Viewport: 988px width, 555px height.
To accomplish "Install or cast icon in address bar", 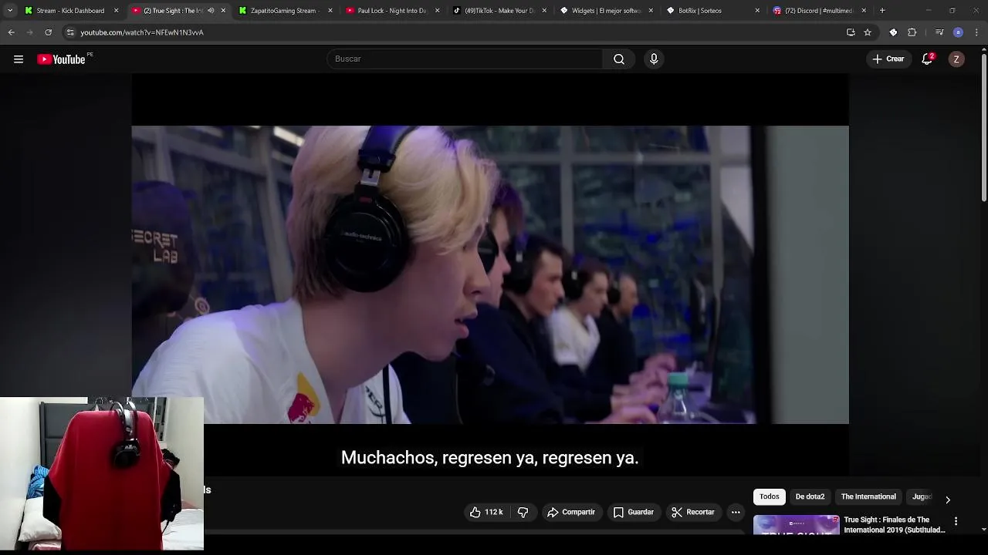I will [851, 32].
